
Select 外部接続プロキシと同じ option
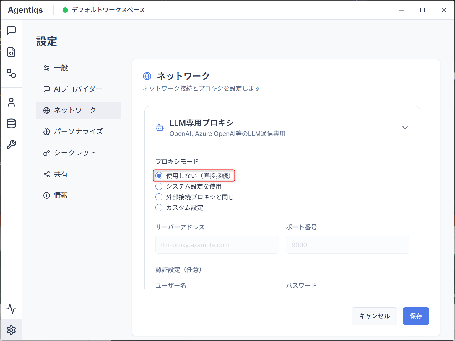pos(159,197)
